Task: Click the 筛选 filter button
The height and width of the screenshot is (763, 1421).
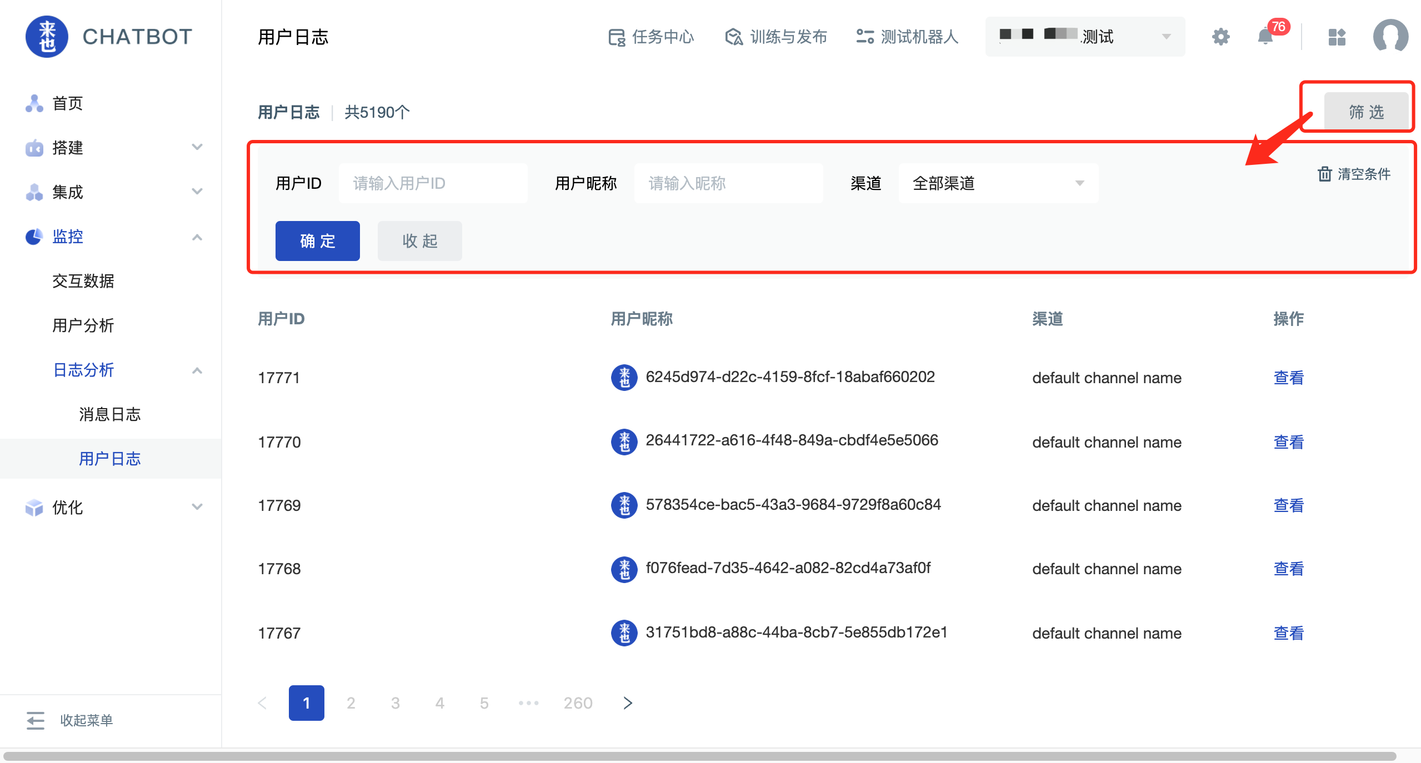Action: (1366, 112)
